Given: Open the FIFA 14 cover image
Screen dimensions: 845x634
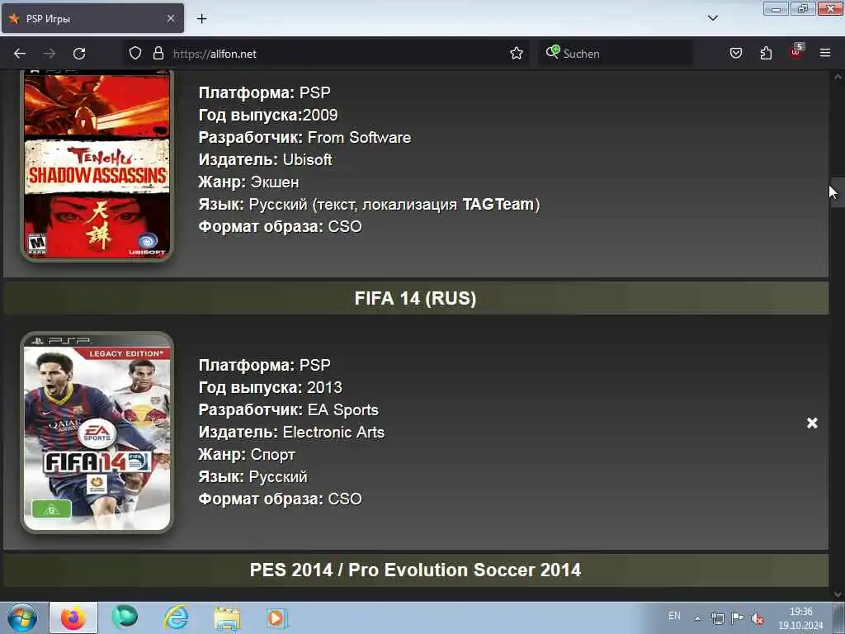Looking at the screenshot, I should 97,433.
